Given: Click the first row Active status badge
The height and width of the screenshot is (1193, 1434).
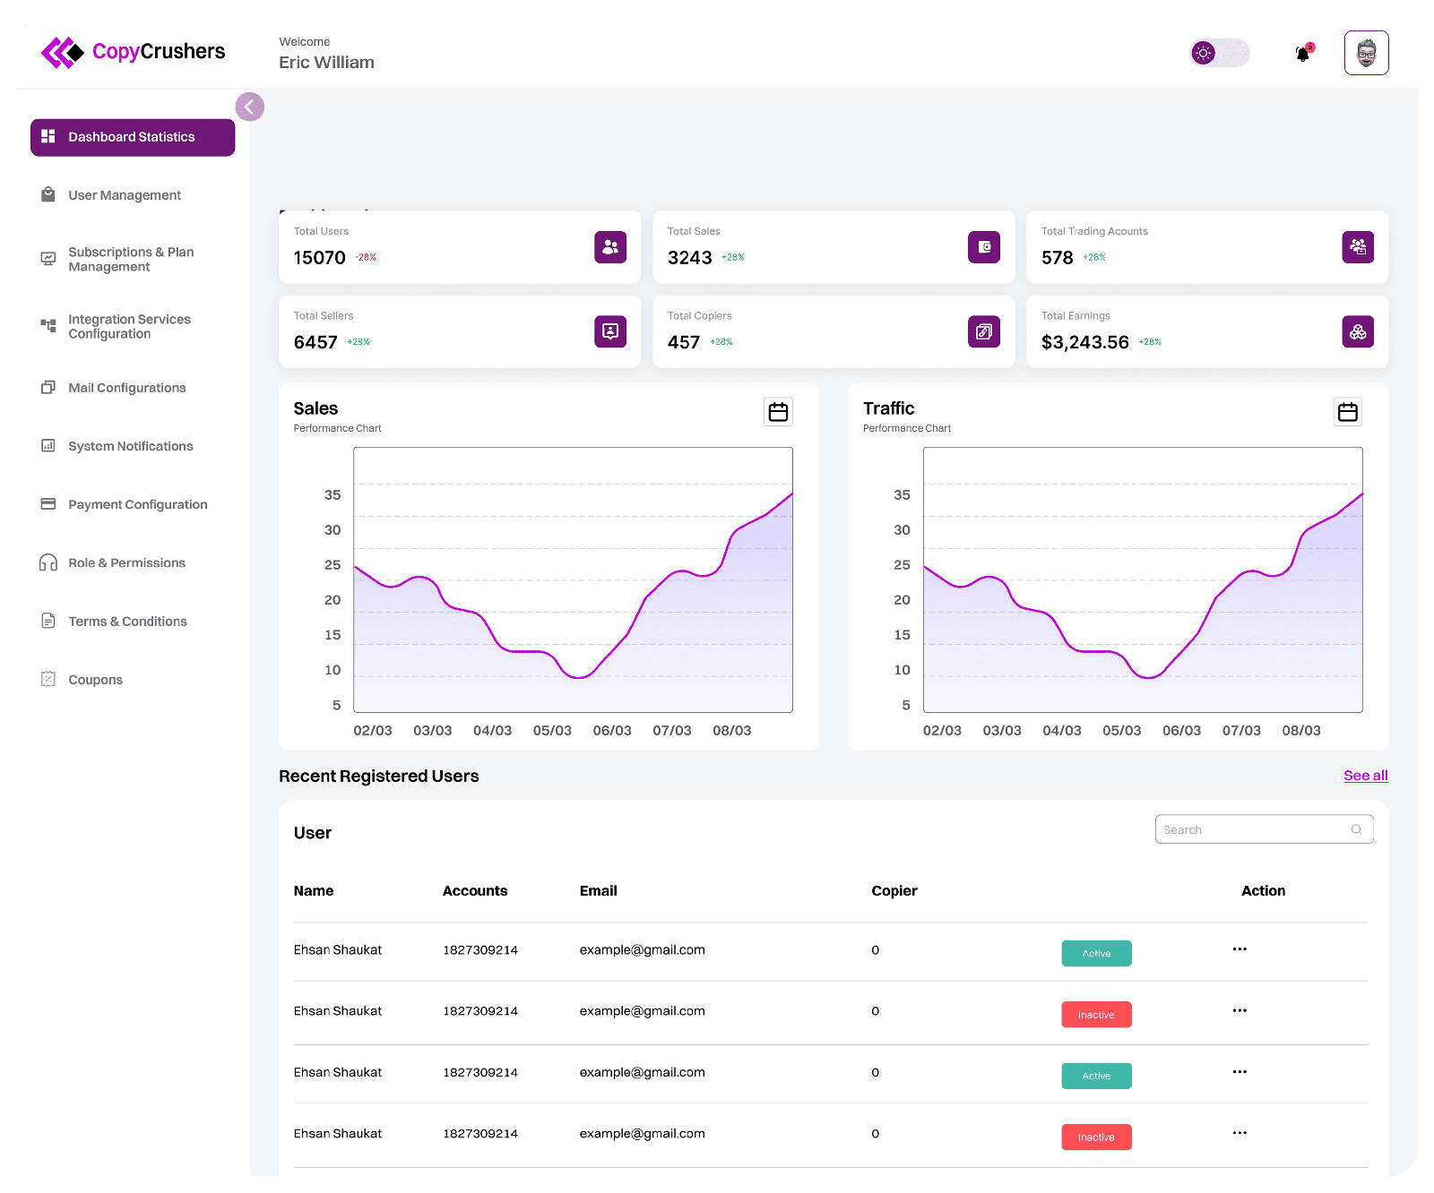Looking at the screenshot, I should (1096, 953).
